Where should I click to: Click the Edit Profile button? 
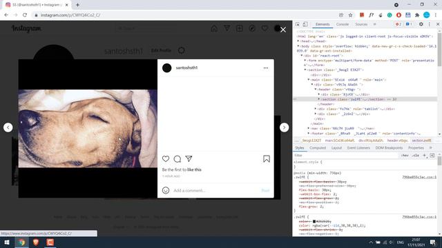click(x=161, y=50)
